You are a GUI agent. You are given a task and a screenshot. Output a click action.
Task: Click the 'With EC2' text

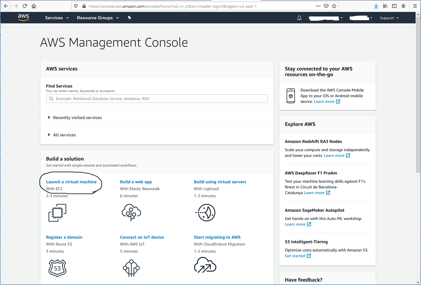pos(54,189)
